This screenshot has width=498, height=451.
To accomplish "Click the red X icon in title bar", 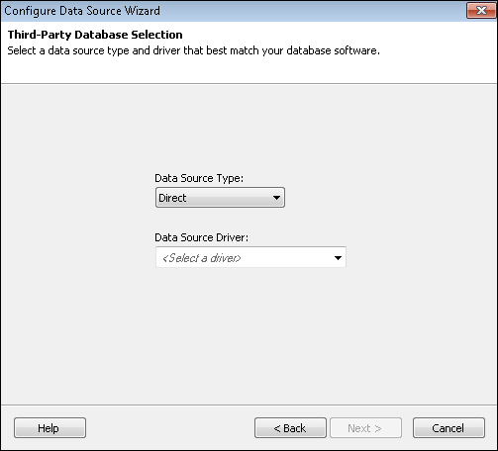I will pyautogui.click(x=481, y=11).
